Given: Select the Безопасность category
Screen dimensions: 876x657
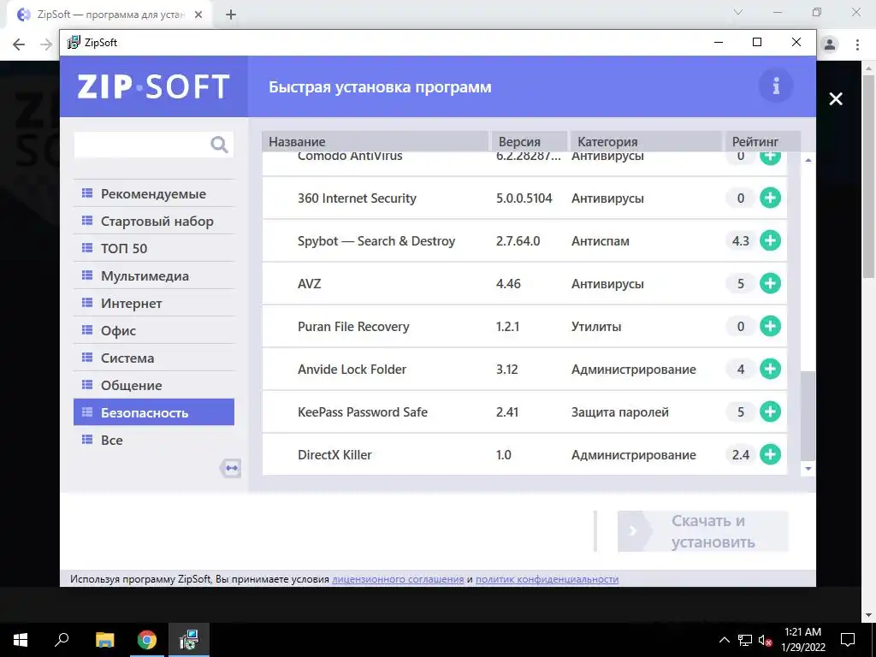Looking at the screenshot, I should 154,412.
